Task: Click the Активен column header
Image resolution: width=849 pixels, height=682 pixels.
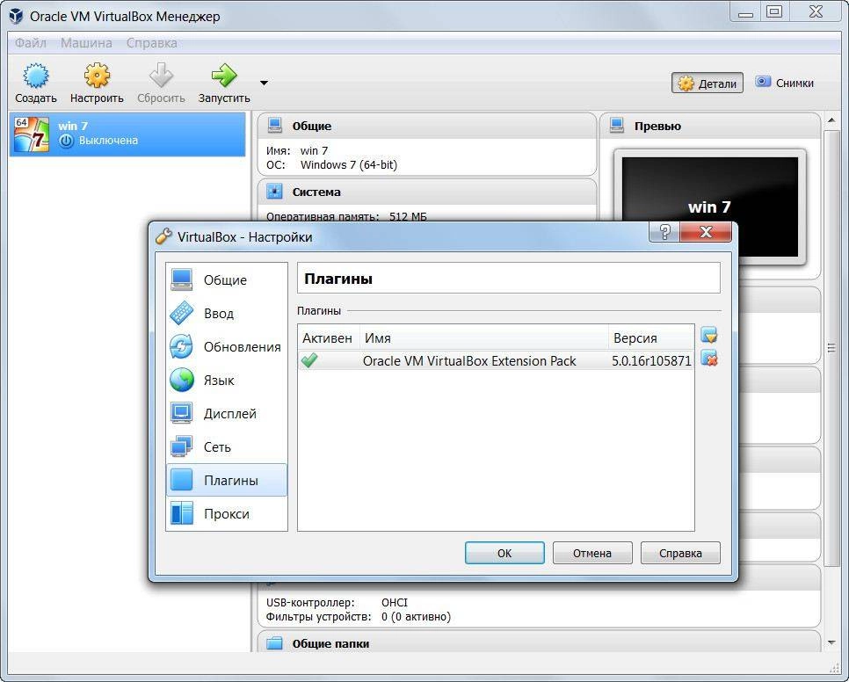Action: pyautogui.click(x=328, y=338)
